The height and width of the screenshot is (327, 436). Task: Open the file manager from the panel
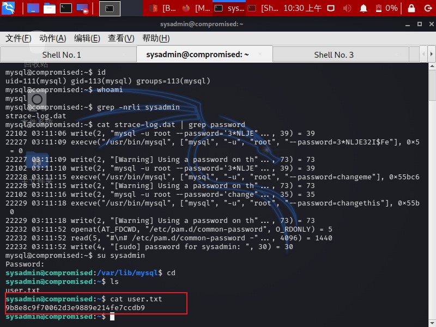point(50,8)
